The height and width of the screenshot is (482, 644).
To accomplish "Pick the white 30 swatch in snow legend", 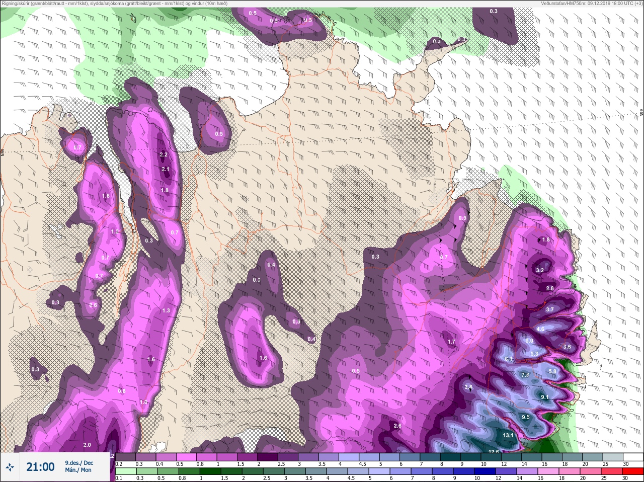I will [x=633, y=457].
